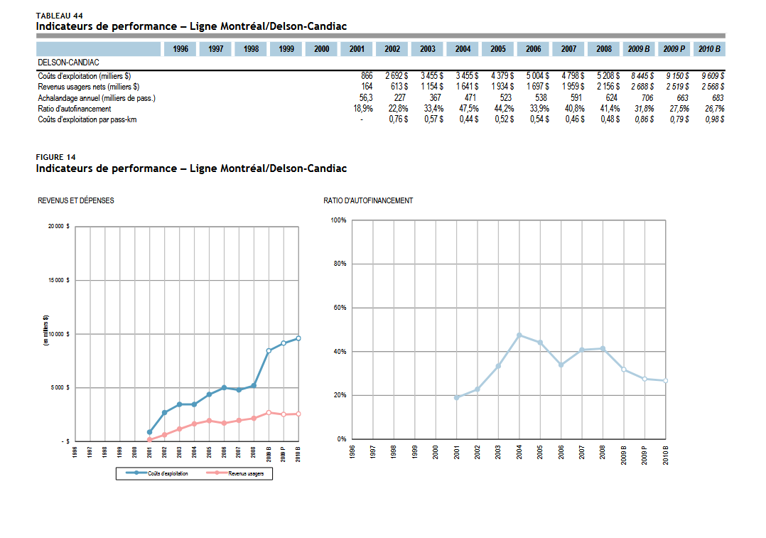Select the 9 609 $ table cell

coord(712,76)
